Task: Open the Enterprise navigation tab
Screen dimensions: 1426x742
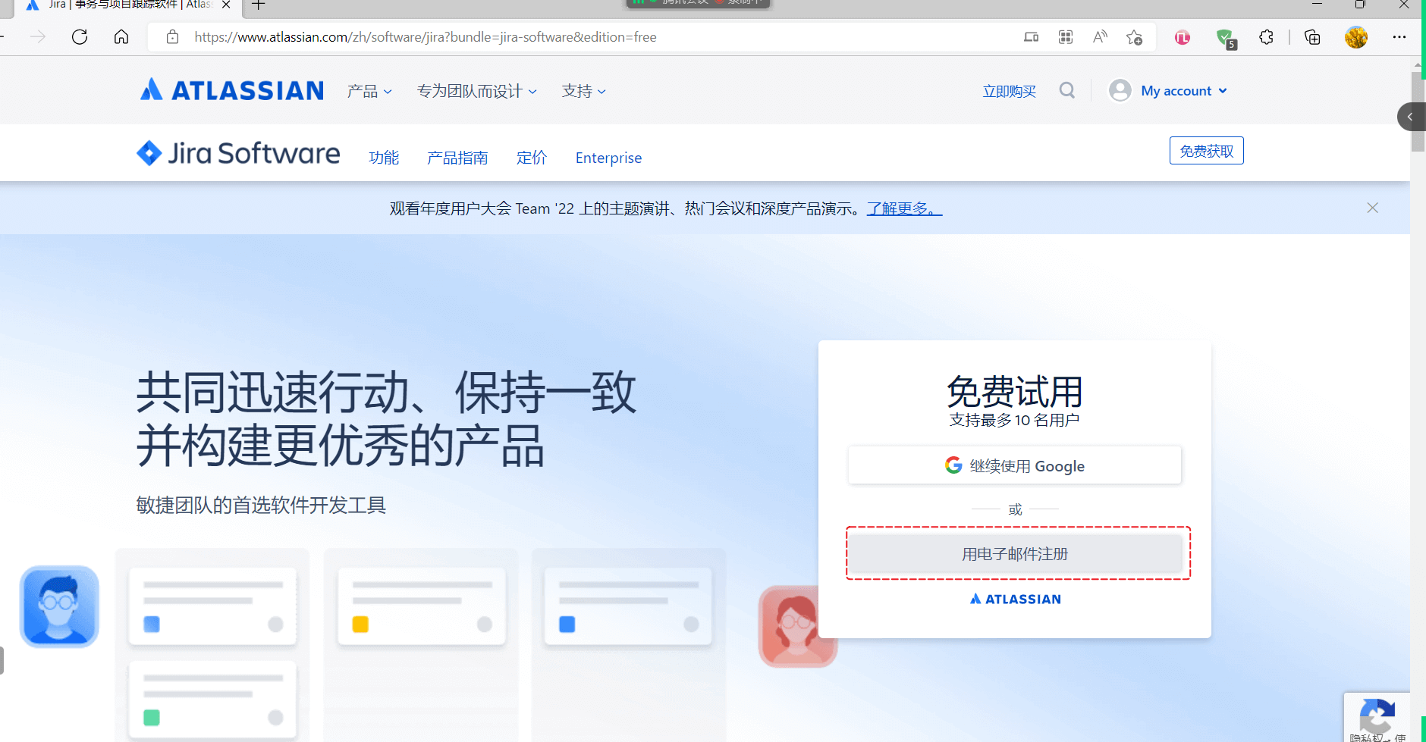Action: point(608,158)
